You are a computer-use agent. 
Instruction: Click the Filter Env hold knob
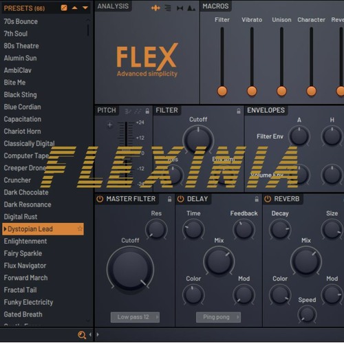[332, 136]
